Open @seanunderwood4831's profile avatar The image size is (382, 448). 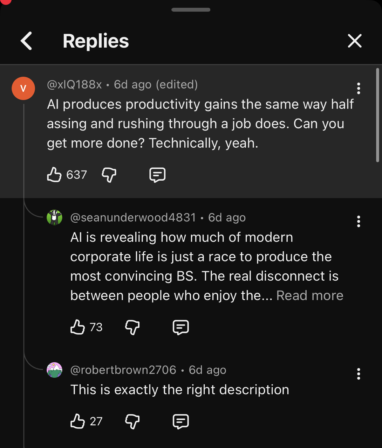pyautogui.click(x=54, y=217)
